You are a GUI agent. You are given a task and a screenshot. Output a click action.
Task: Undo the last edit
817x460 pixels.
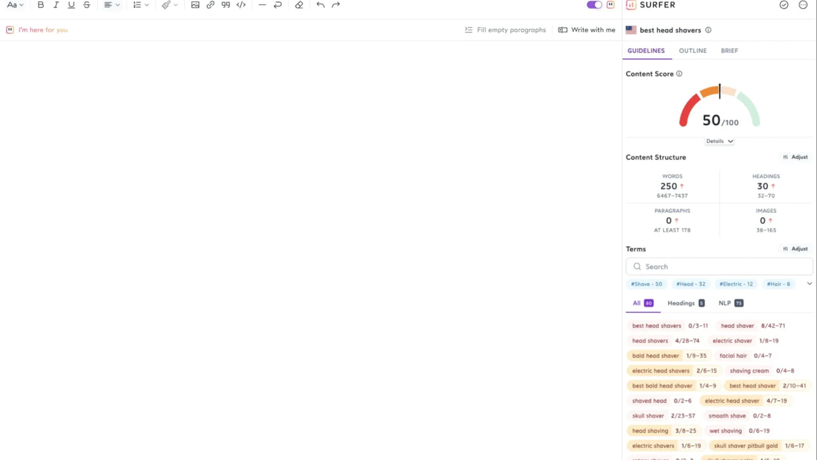(320, 5)
